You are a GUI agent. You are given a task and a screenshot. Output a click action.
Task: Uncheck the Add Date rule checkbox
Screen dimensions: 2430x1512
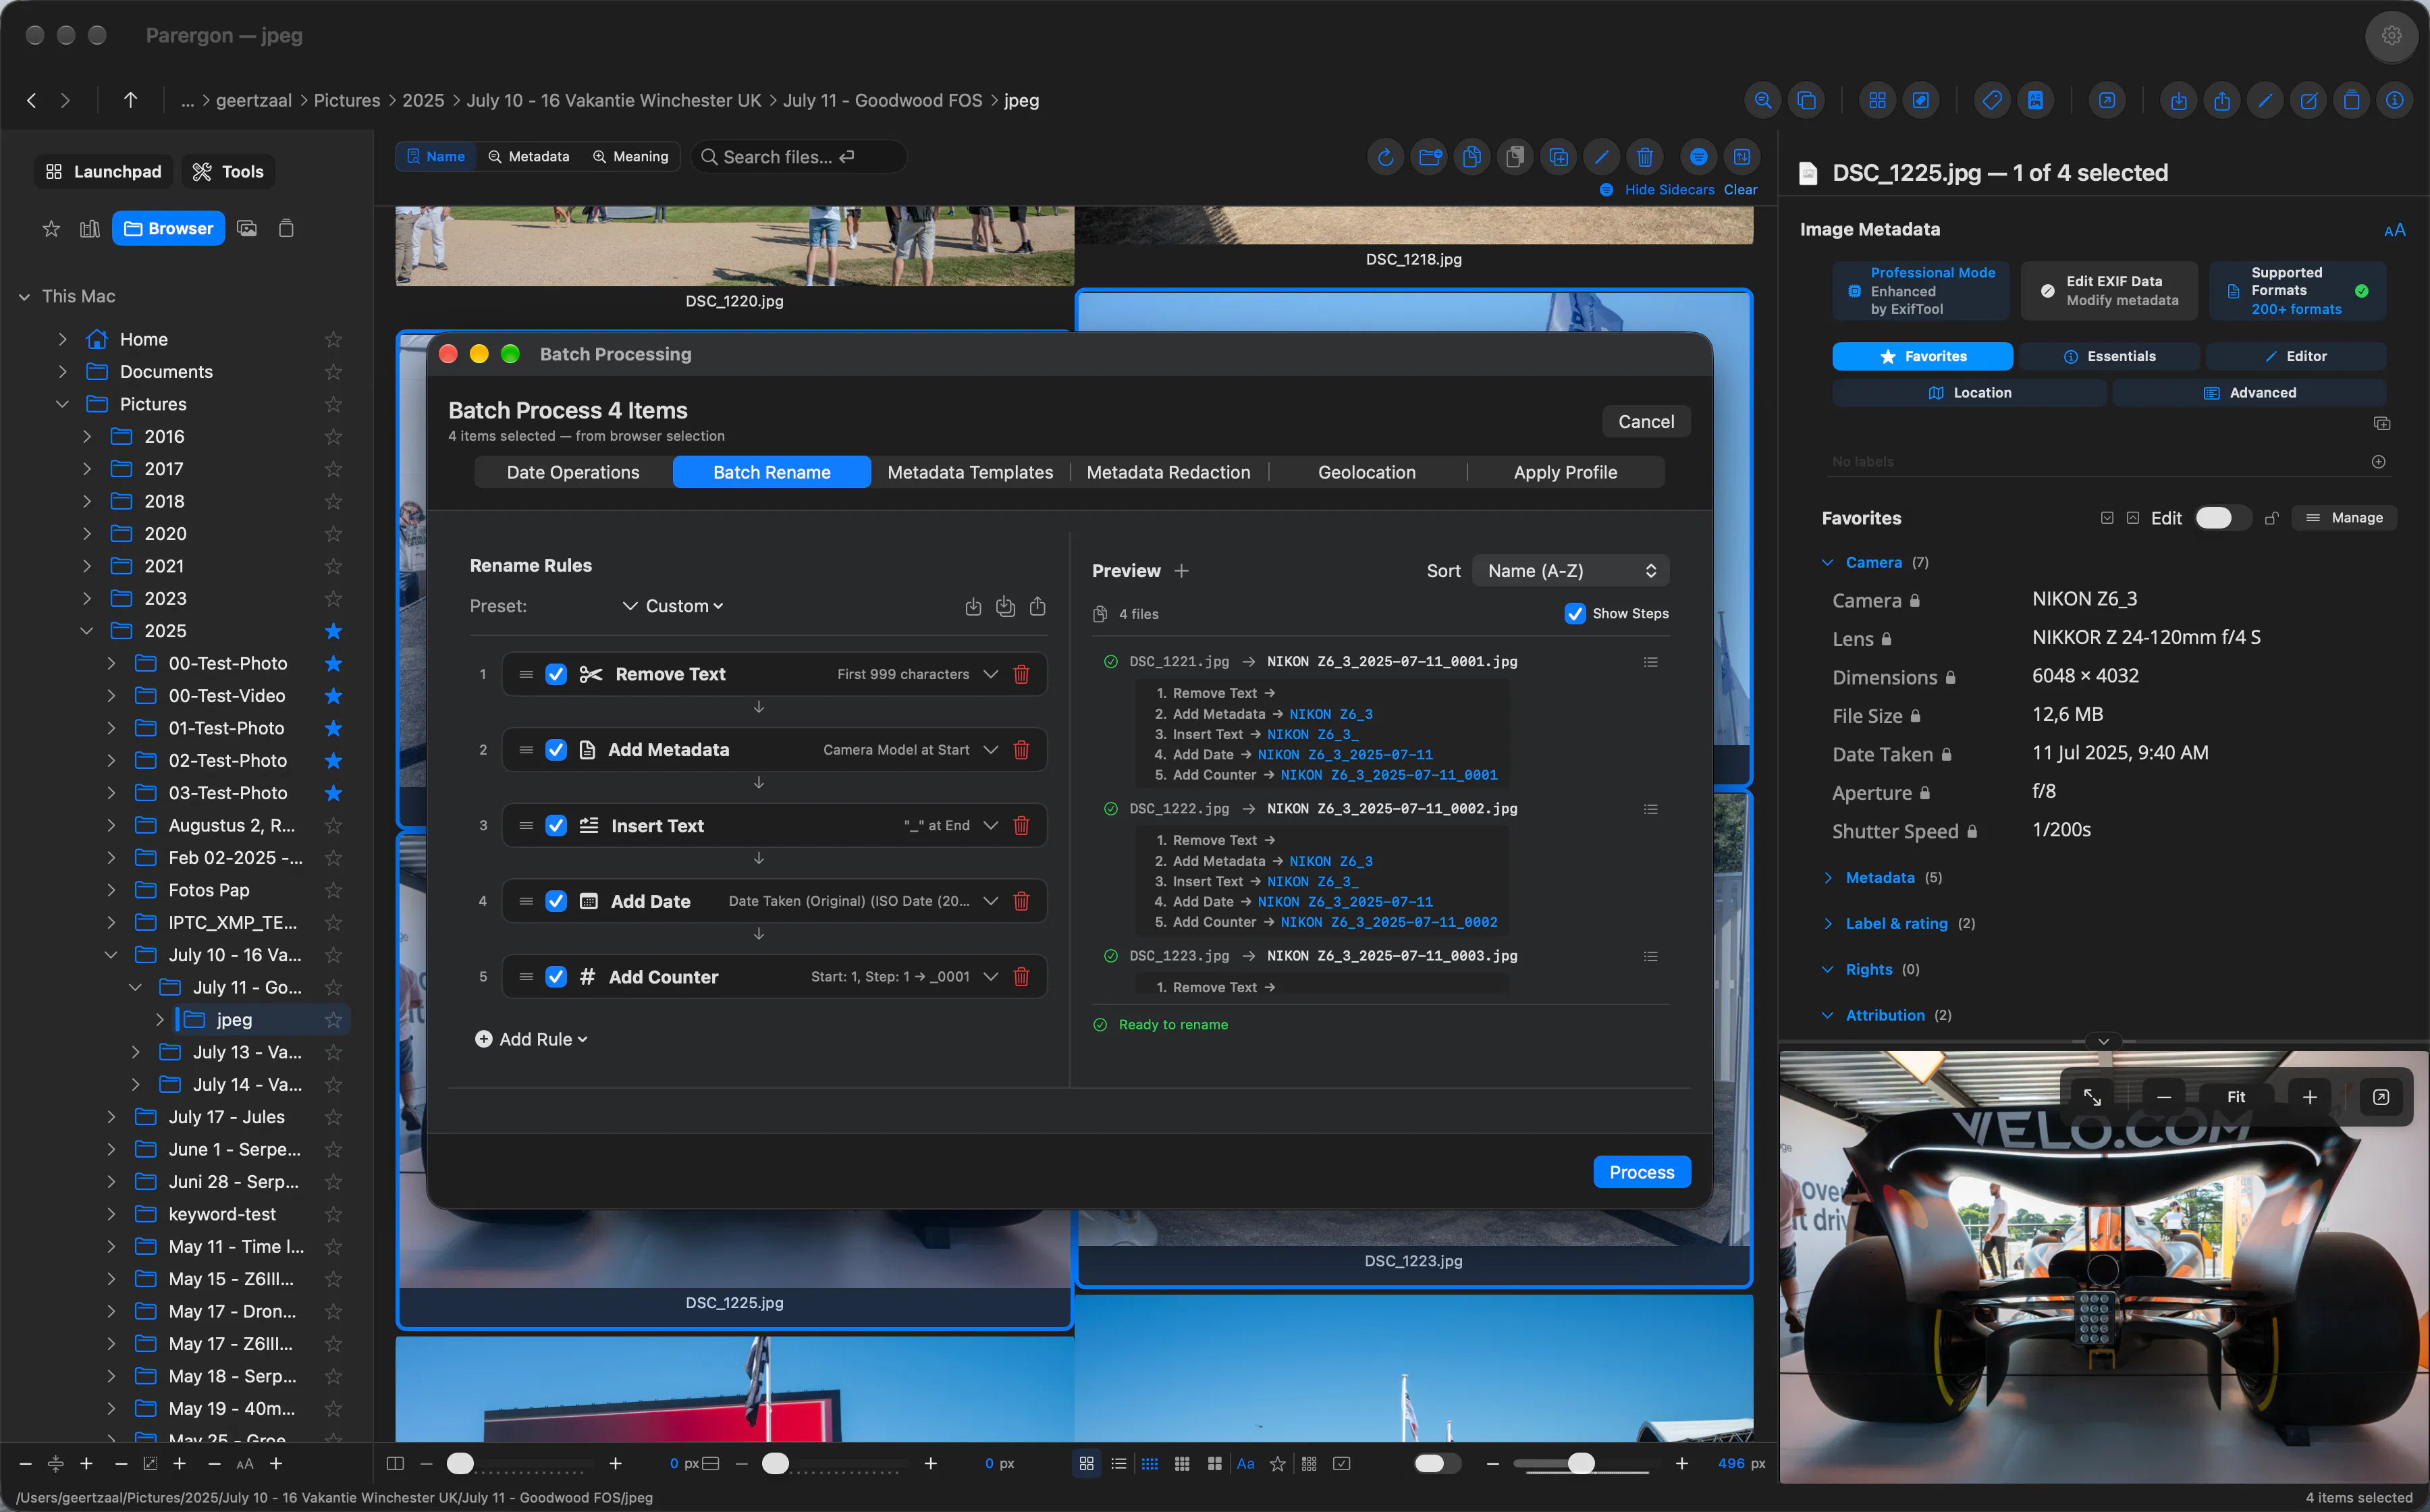556,901
